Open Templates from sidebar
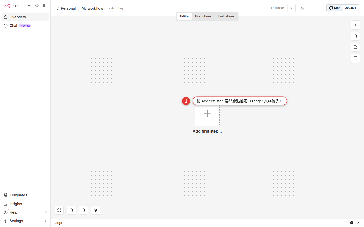Screen dimensions: 364x227 pos(25,195)
